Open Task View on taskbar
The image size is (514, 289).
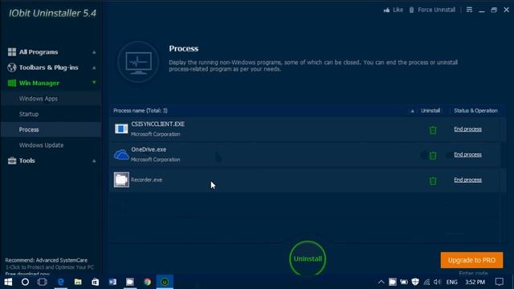tap(43, 282)
